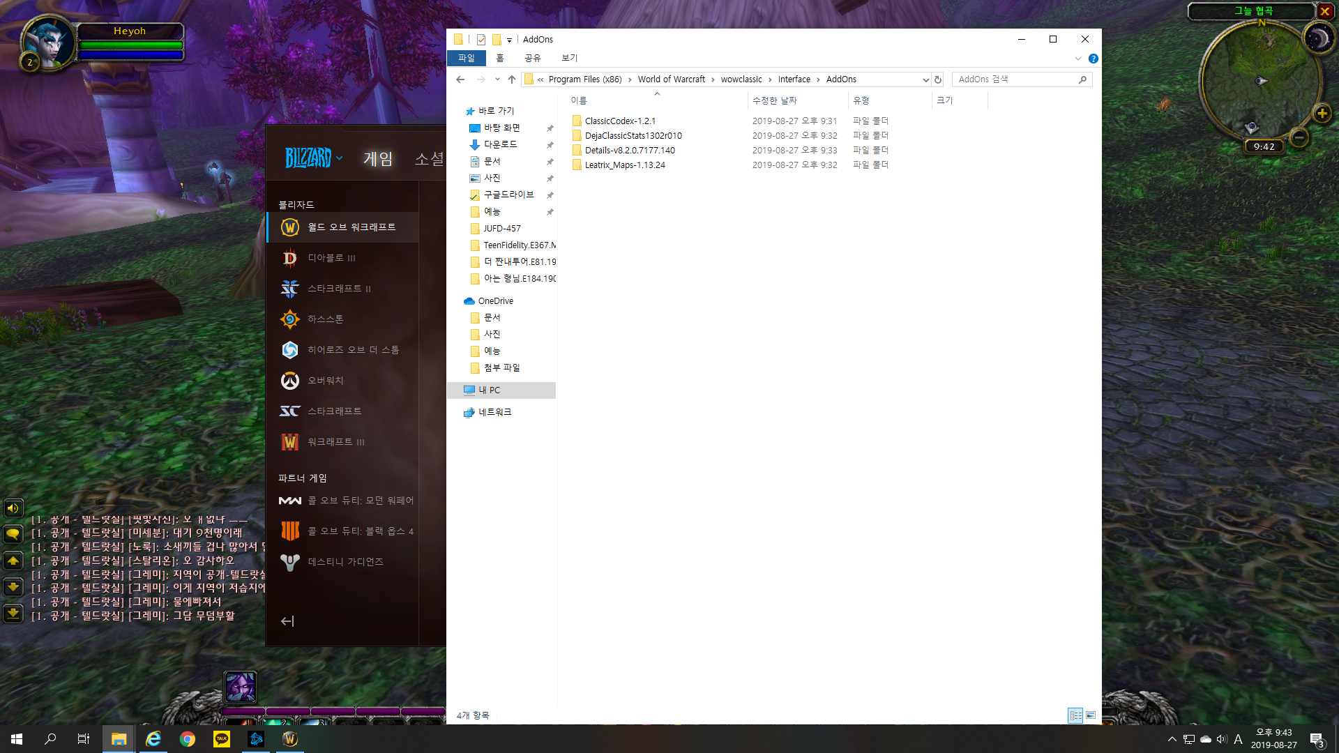Click the Explorer up-directory arrow
The height and width of the screenshot is (753, 1339).
point(512,79)
